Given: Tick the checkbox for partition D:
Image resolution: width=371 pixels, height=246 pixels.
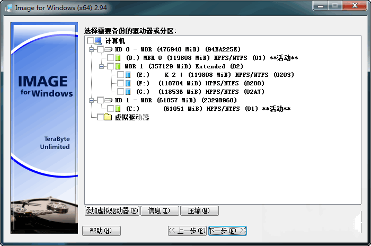Looking at the screenshot, I should (111, 58).
